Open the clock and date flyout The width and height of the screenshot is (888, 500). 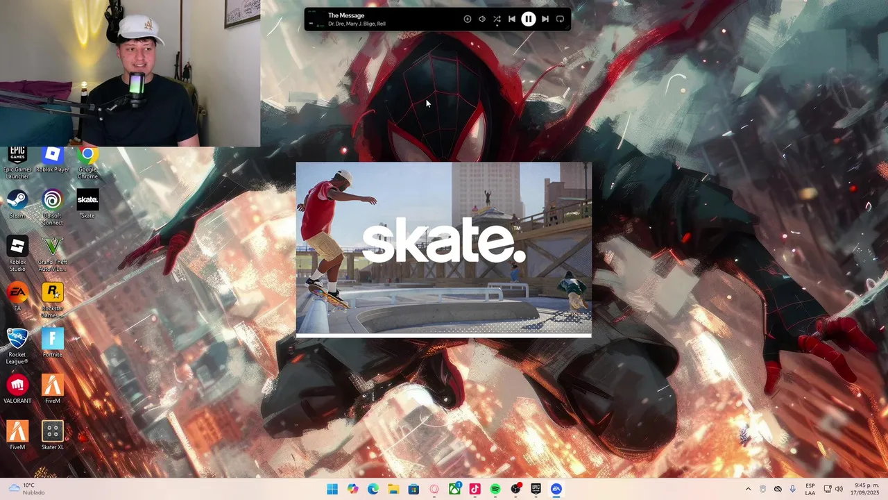click(866, 489)
